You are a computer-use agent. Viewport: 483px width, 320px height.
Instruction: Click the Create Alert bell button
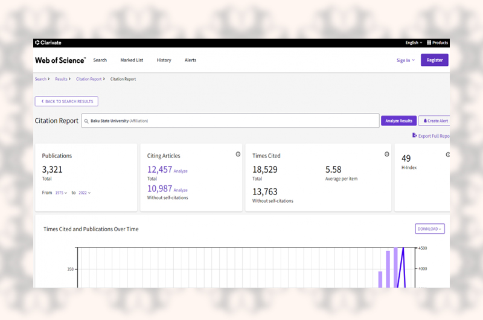(x=435, y=121)
